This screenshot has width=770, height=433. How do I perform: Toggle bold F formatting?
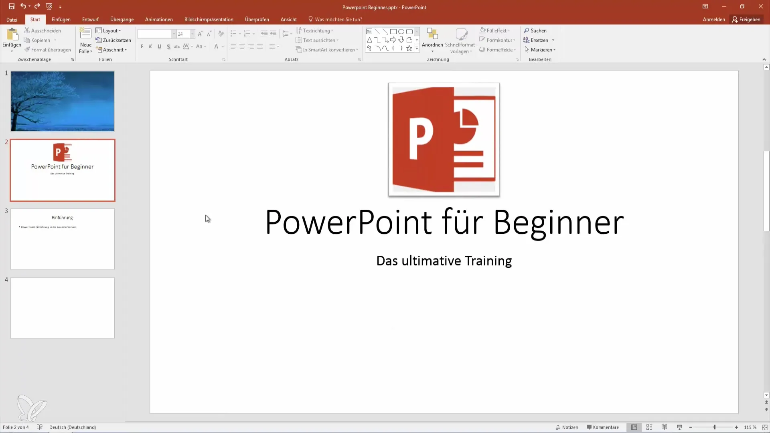(142, 47)
